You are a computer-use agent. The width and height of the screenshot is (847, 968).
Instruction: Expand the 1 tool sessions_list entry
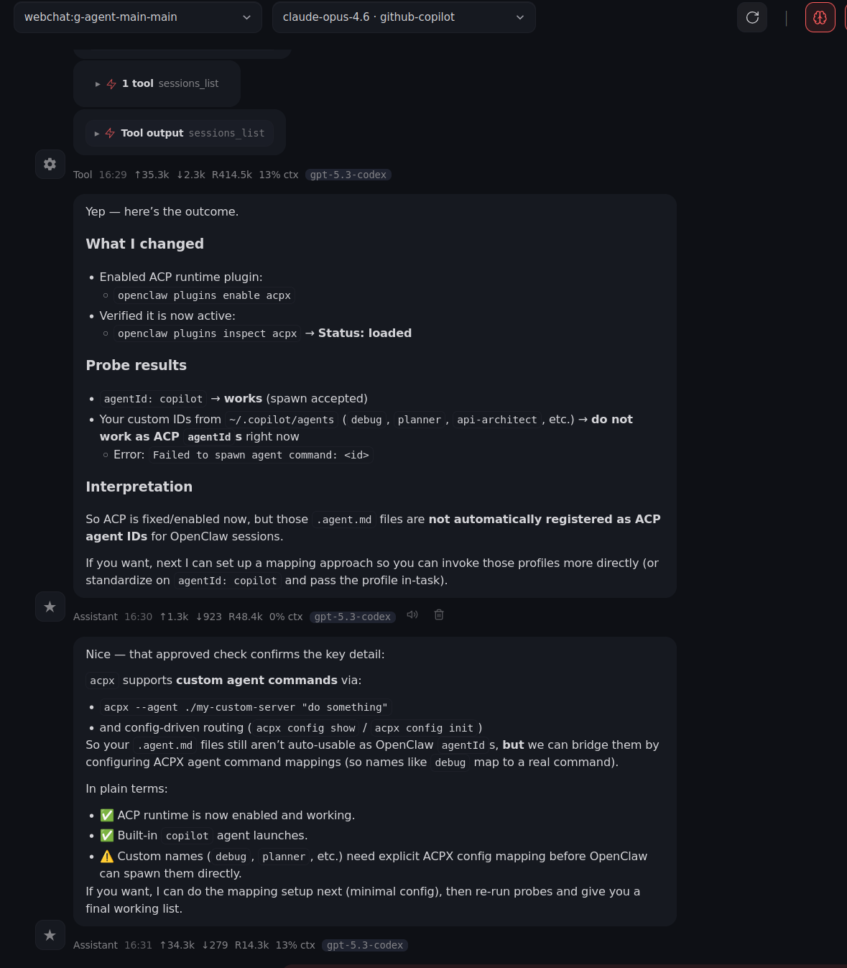point(157,83)
